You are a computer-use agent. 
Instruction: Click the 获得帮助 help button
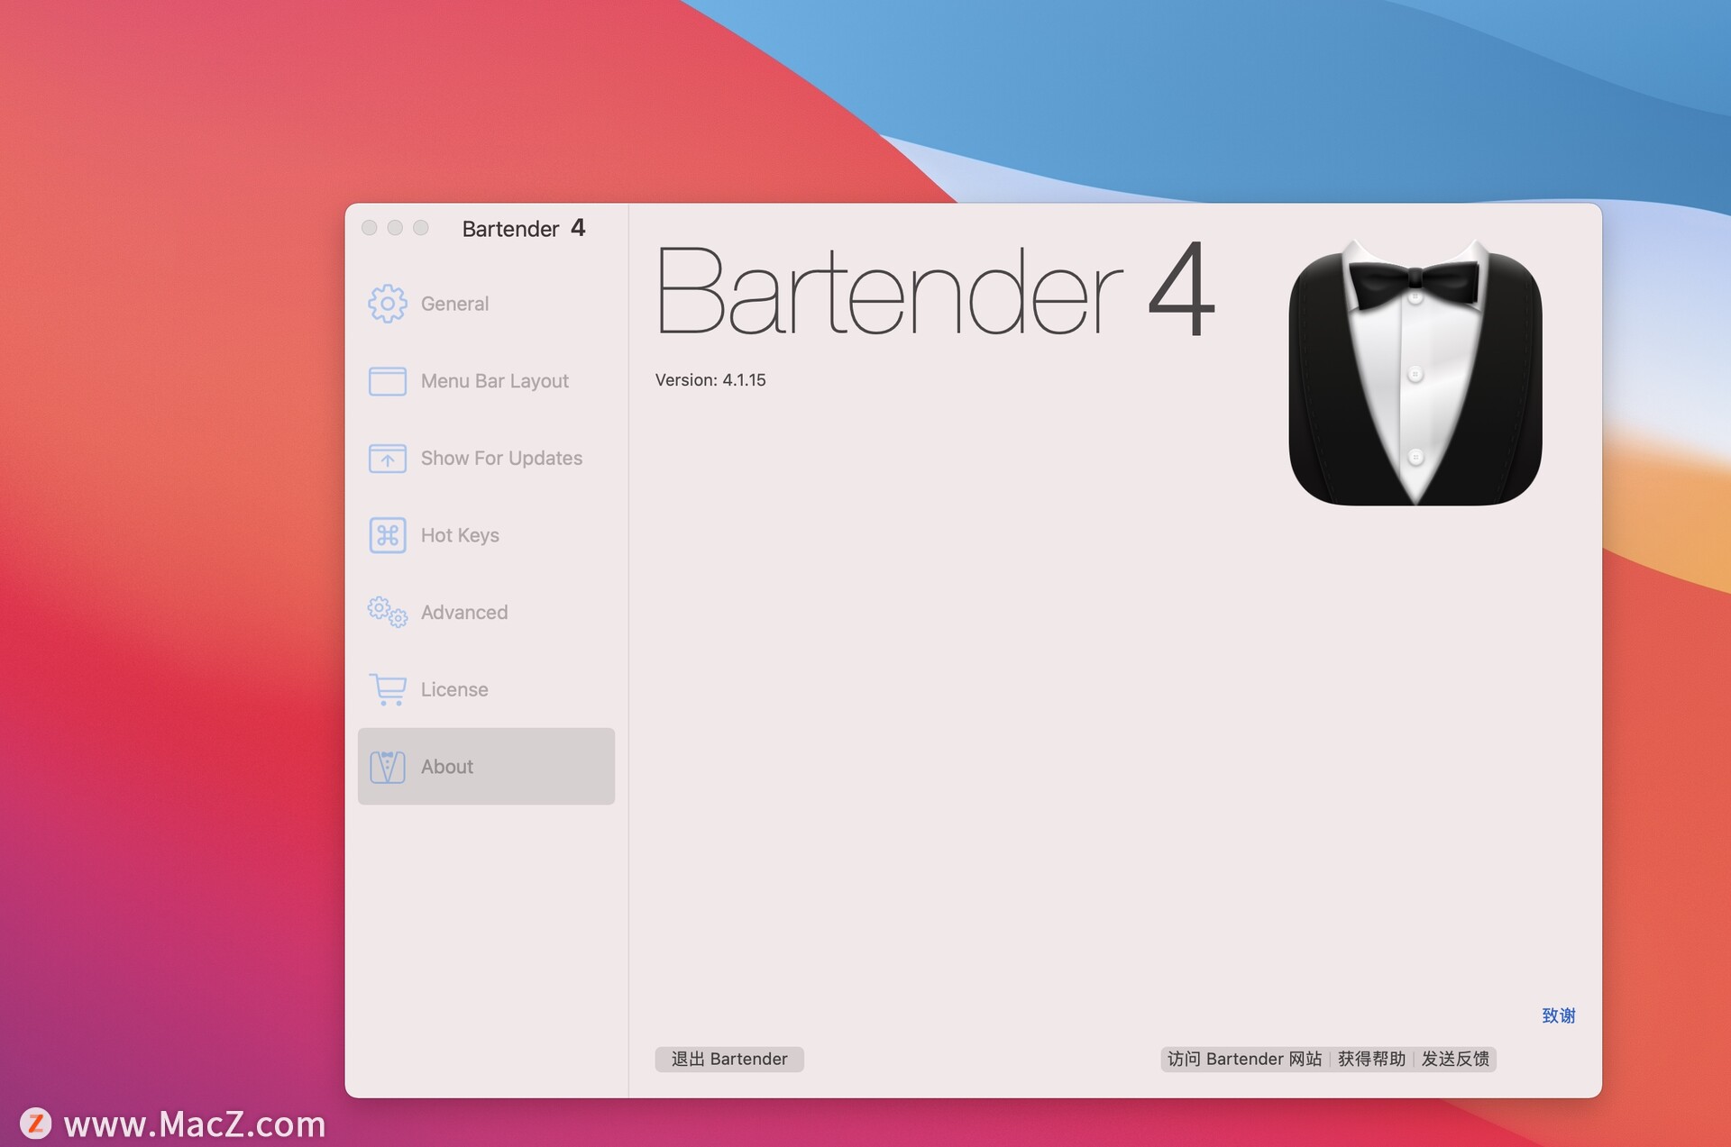[x=1371, y=1059]
